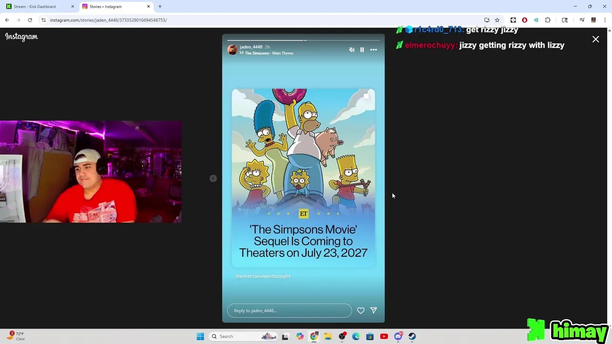Open the story more options menu

(x=373, y=50)
